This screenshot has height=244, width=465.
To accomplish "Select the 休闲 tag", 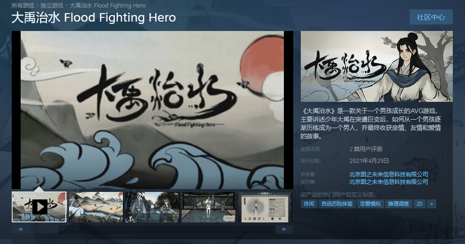I will tap(309, 204).
